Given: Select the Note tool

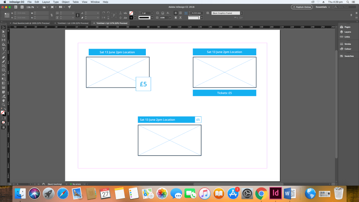Looking at the screenshot, I should click(4, 92).
